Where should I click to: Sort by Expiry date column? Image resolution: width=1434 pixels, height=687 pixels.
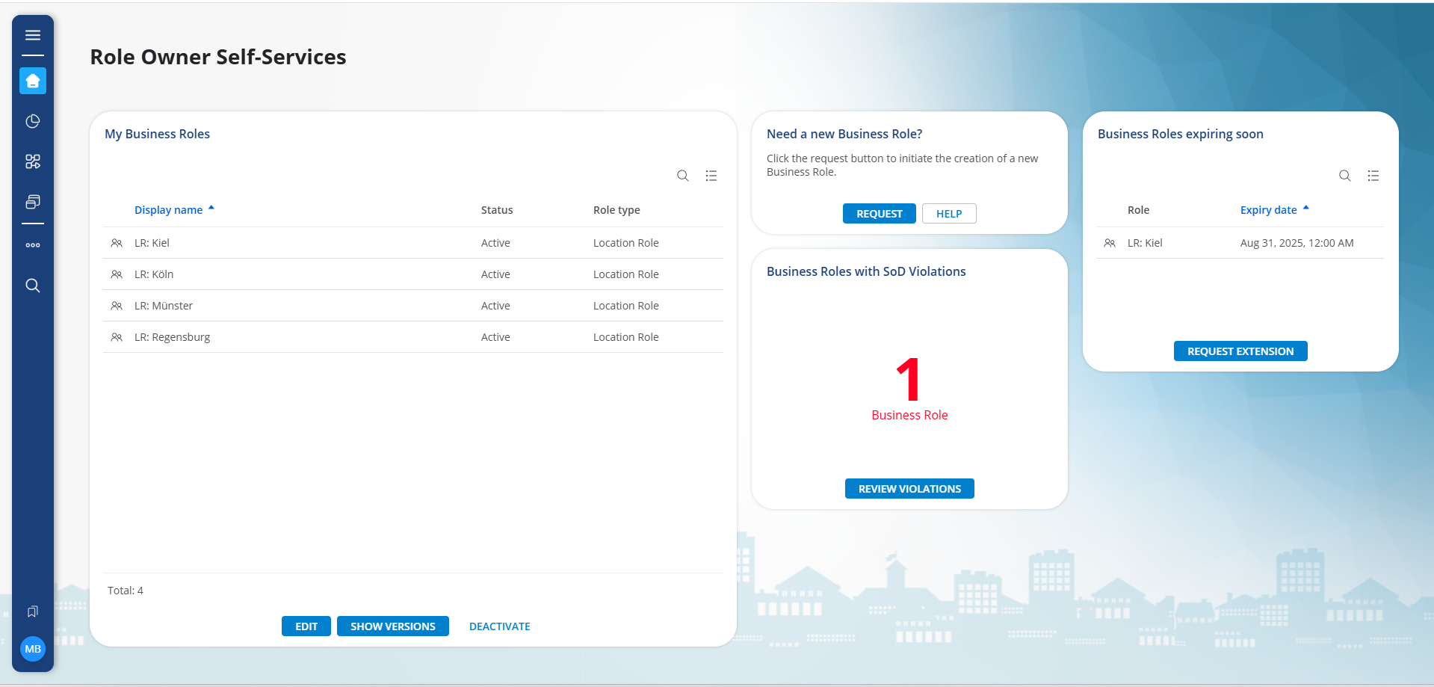[1268, 210]
